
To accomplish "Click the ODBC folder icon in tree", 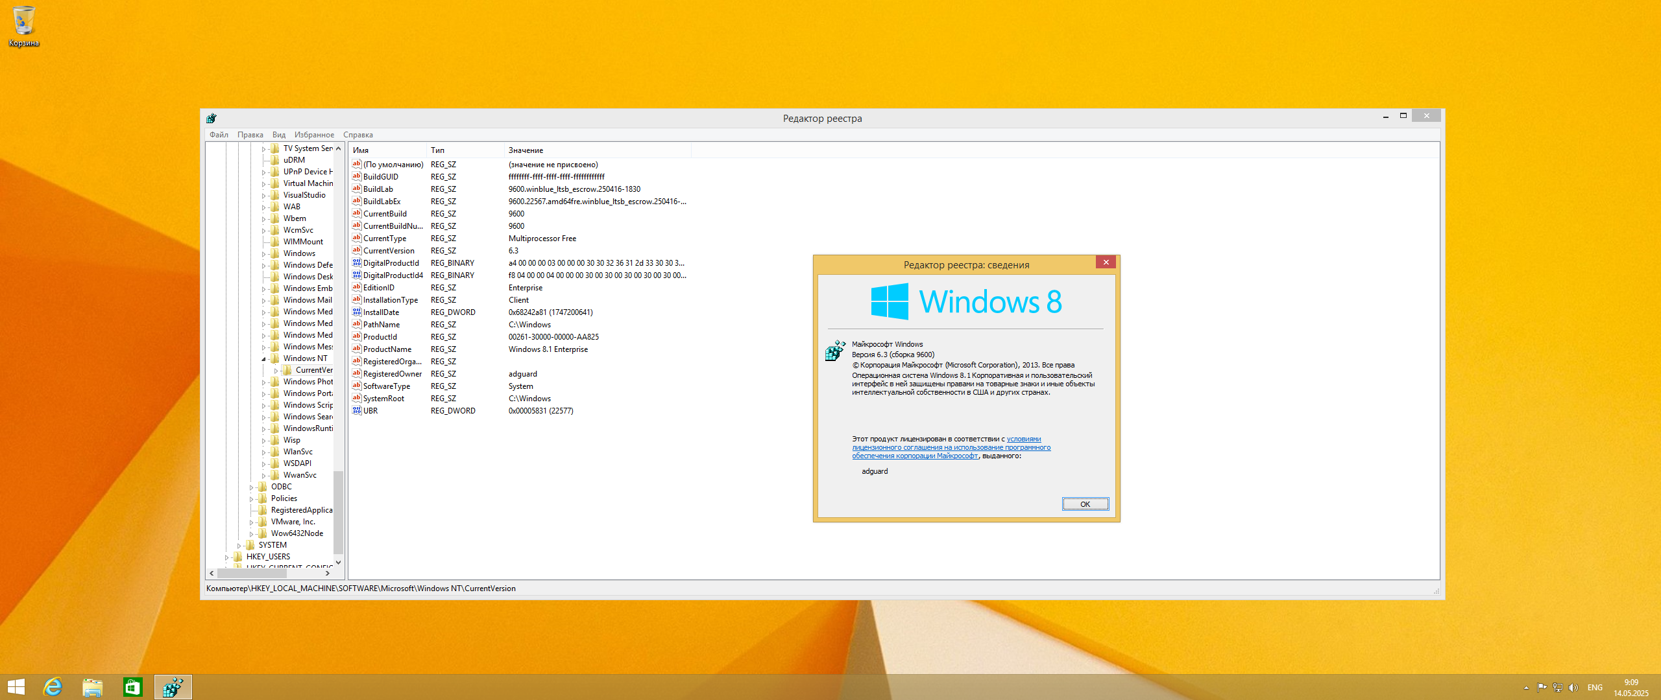I will pos(263,487).
